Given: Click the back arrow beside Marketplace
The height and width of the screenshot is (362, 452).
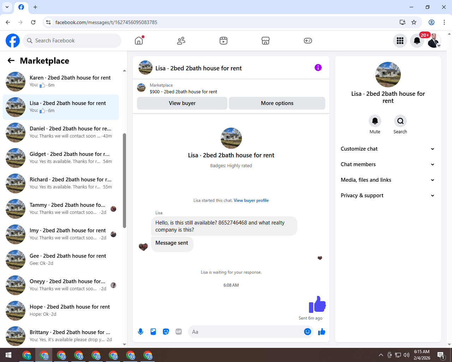Looking at the screenshot, I should click(11, 60).
